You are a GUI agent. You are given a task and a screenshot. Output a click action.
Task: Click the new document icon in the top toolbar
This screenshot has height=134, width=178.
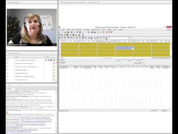[x=63, y=32]
